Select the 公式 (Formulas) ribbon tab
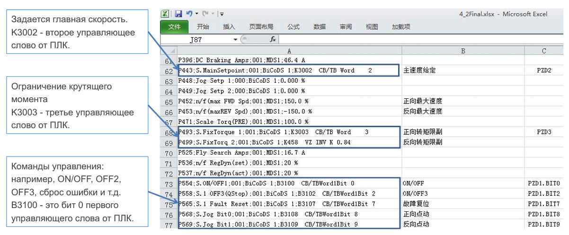 point(293,27)
